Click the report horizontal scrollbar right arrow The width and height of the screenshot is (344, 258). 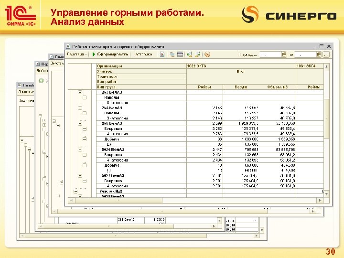point(320,200)
